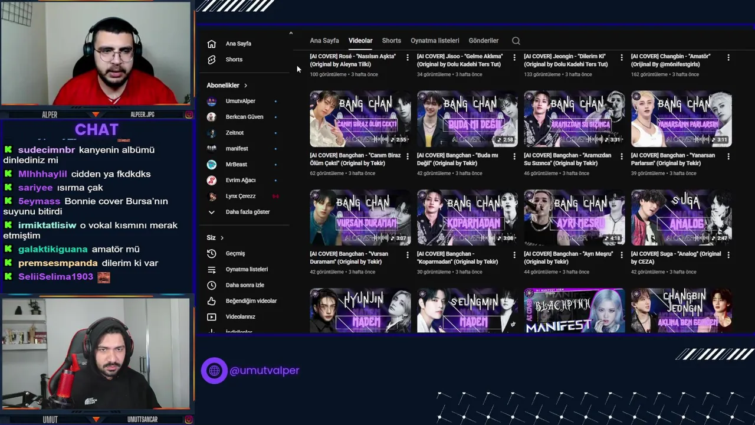The height and width of the screenshot is (425, 755).
Task: Expand the Siz section chevron
Action: 222,238
